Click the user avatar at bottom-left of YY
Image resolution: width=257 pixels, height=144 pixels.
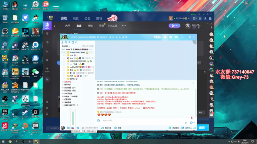(63, 128)
